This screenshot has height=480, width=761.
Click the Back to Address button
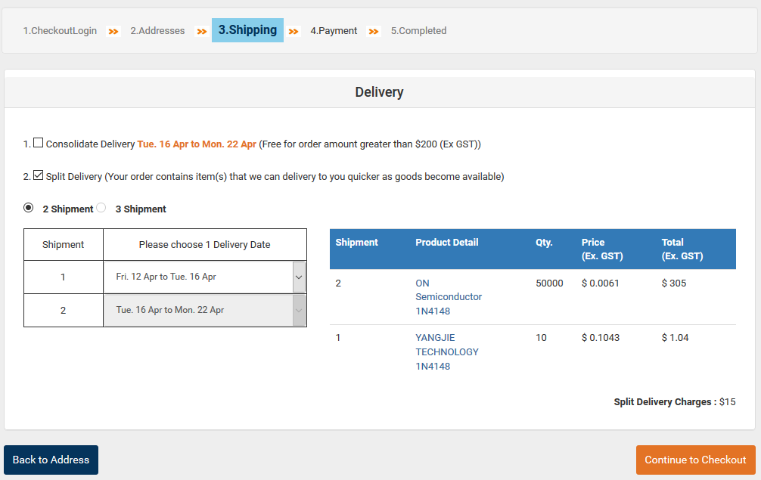coord(51,460)
